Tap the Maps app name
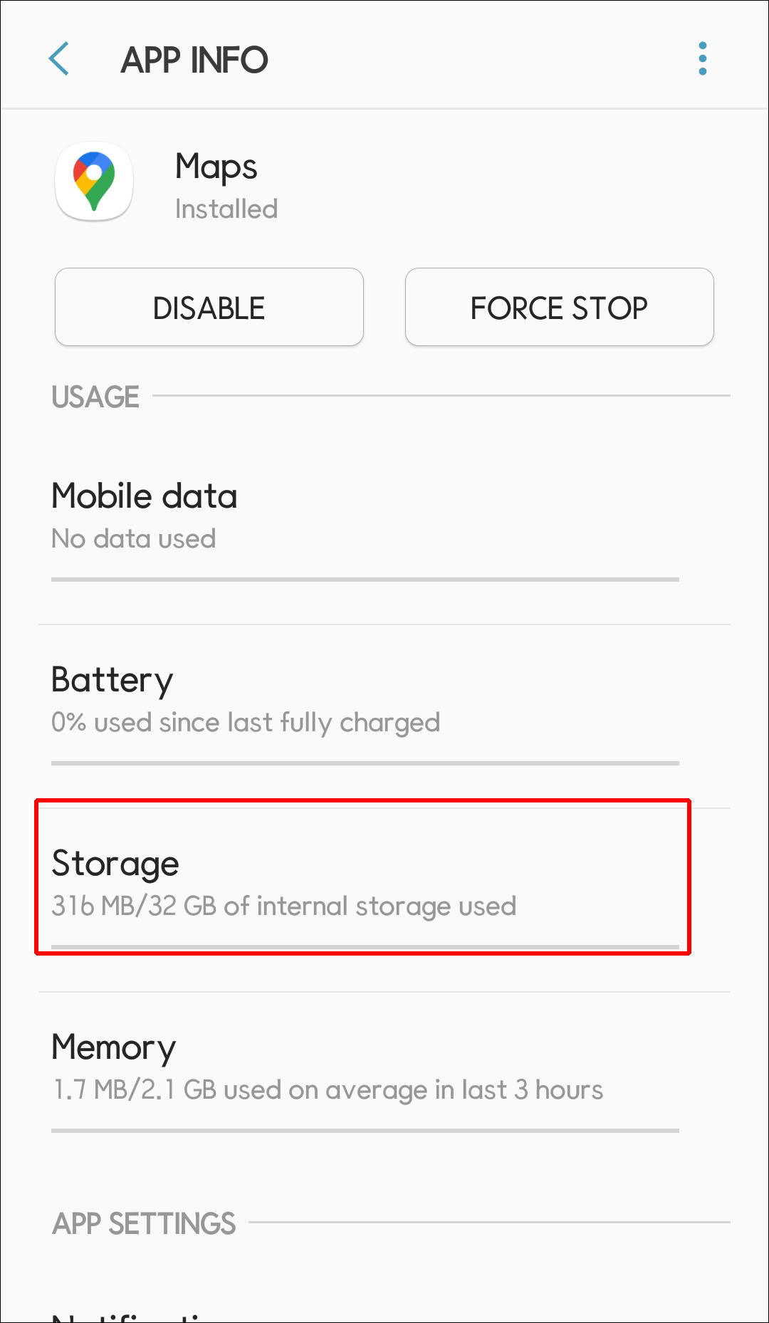The image size is (769, 1323). (216, 167)
